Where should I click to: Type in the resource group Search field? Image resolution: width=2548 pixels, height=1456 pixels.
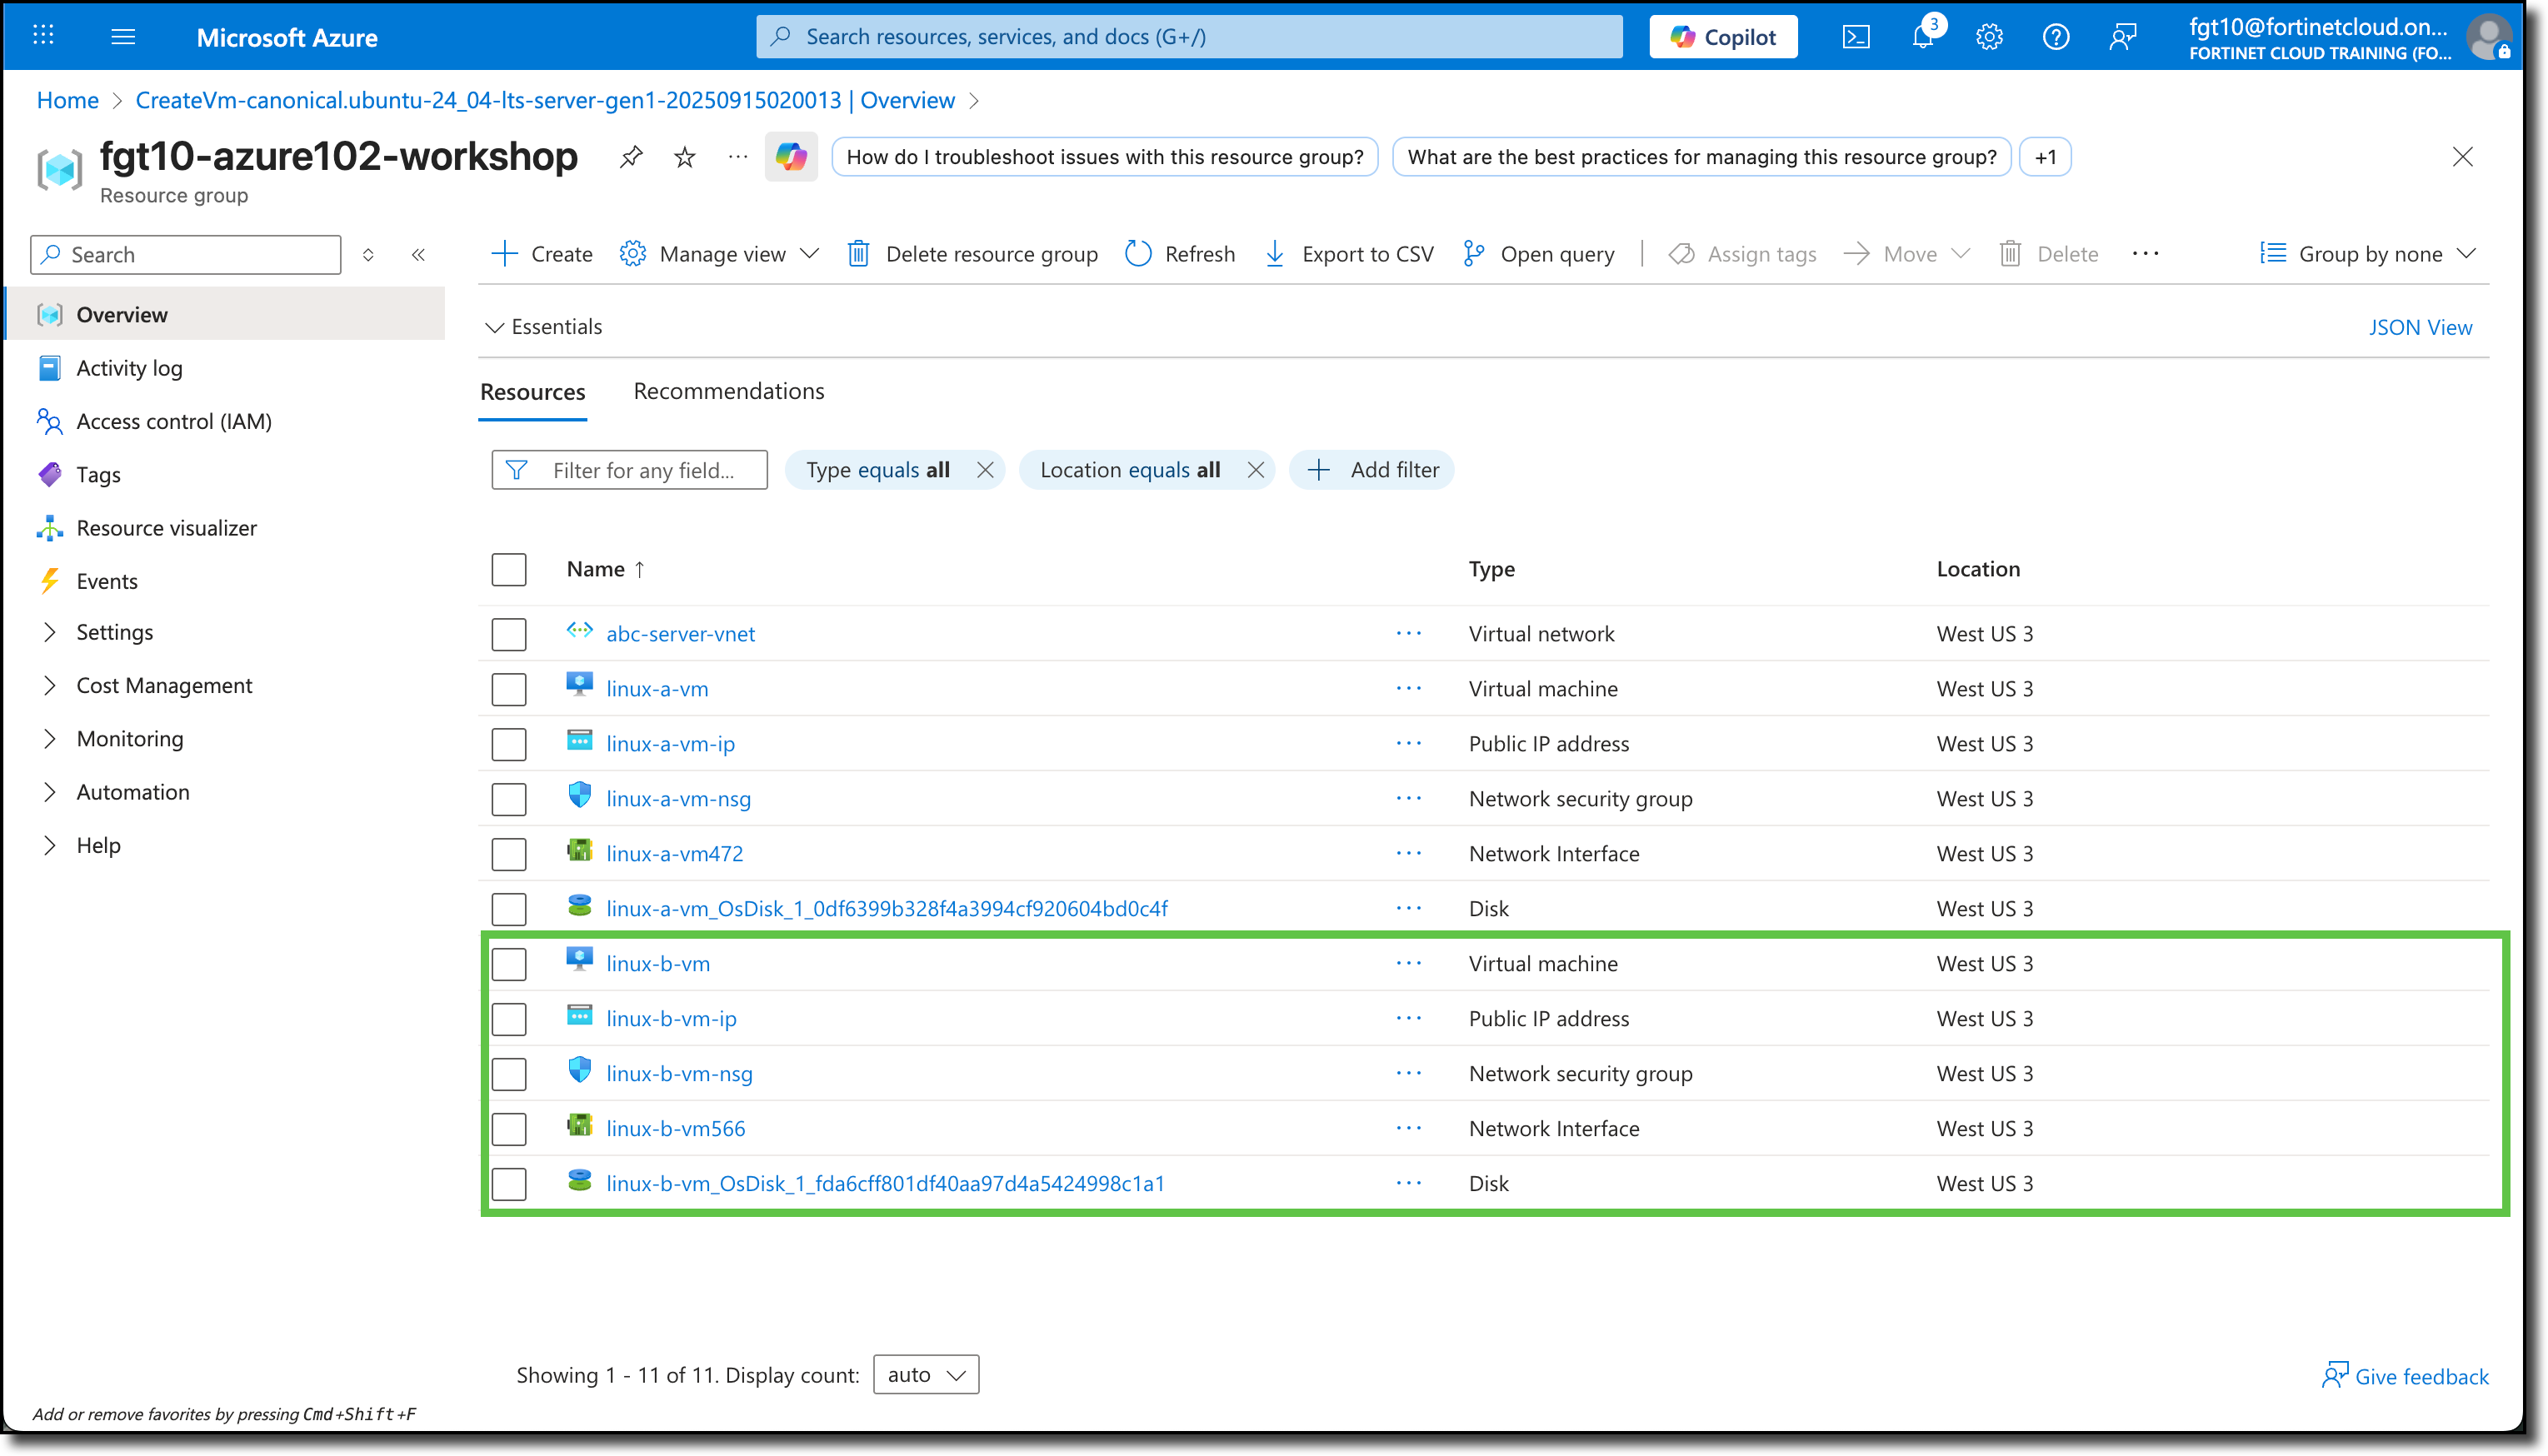(x=185, y=254)
